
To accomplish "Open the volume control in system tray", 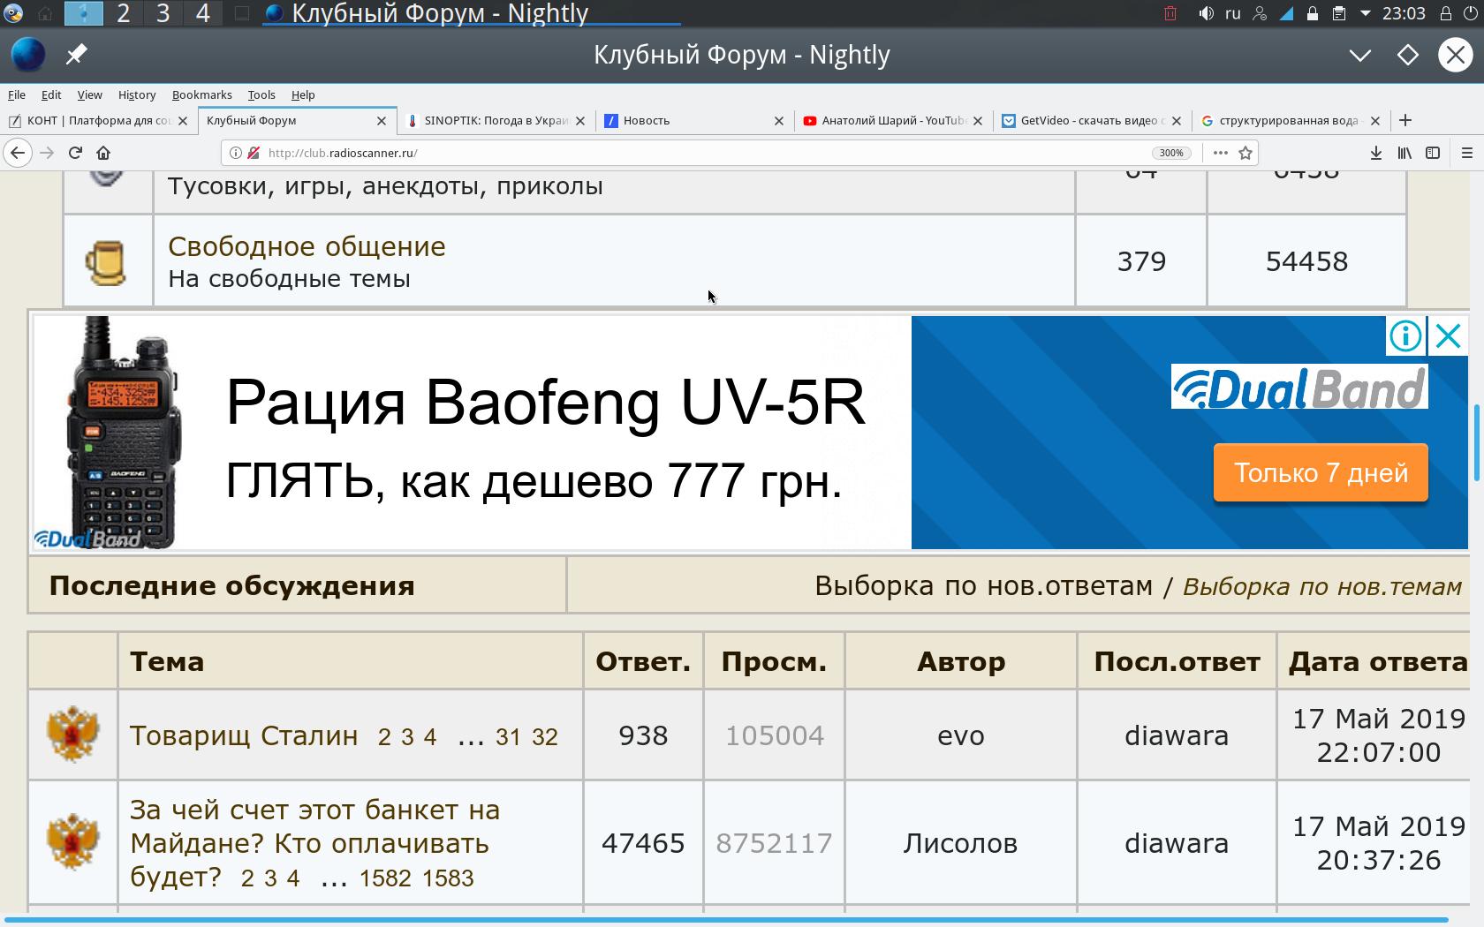I will [x=1206, y=13].
